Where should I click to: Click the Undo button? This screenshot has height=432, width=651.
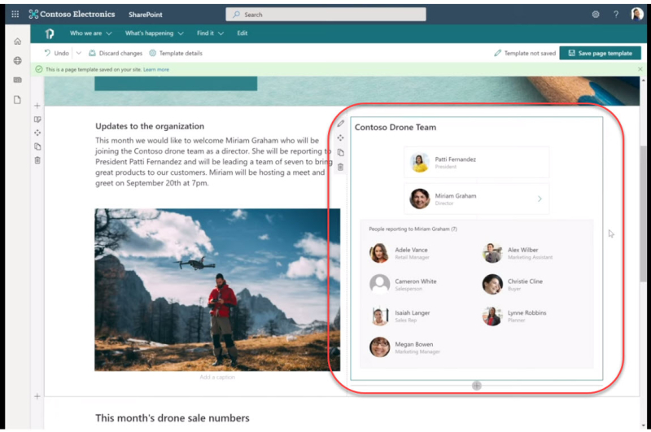[56, 53]
